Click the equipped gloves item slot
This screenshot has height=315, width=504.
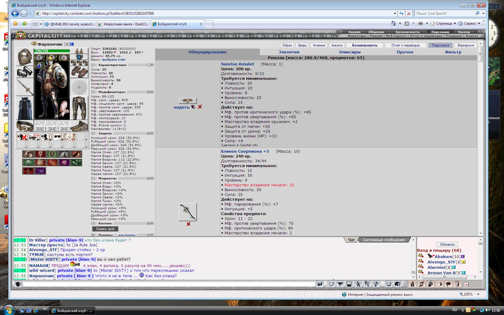click(79, 72)
